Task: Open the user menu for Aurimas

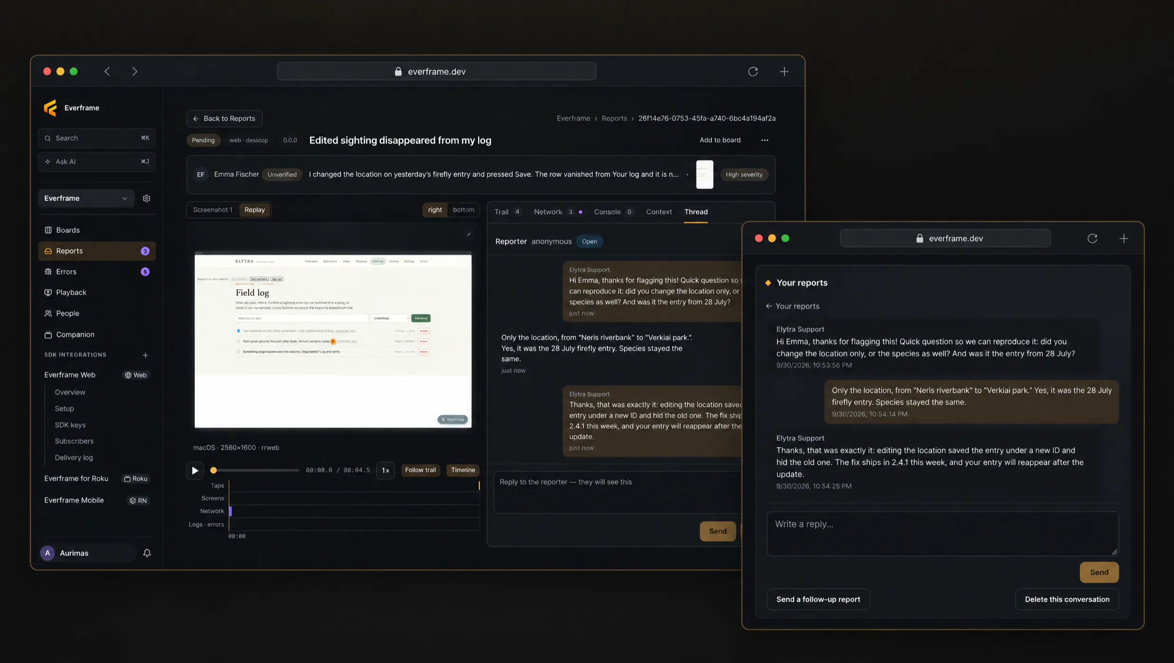Action: coord(88,553)
